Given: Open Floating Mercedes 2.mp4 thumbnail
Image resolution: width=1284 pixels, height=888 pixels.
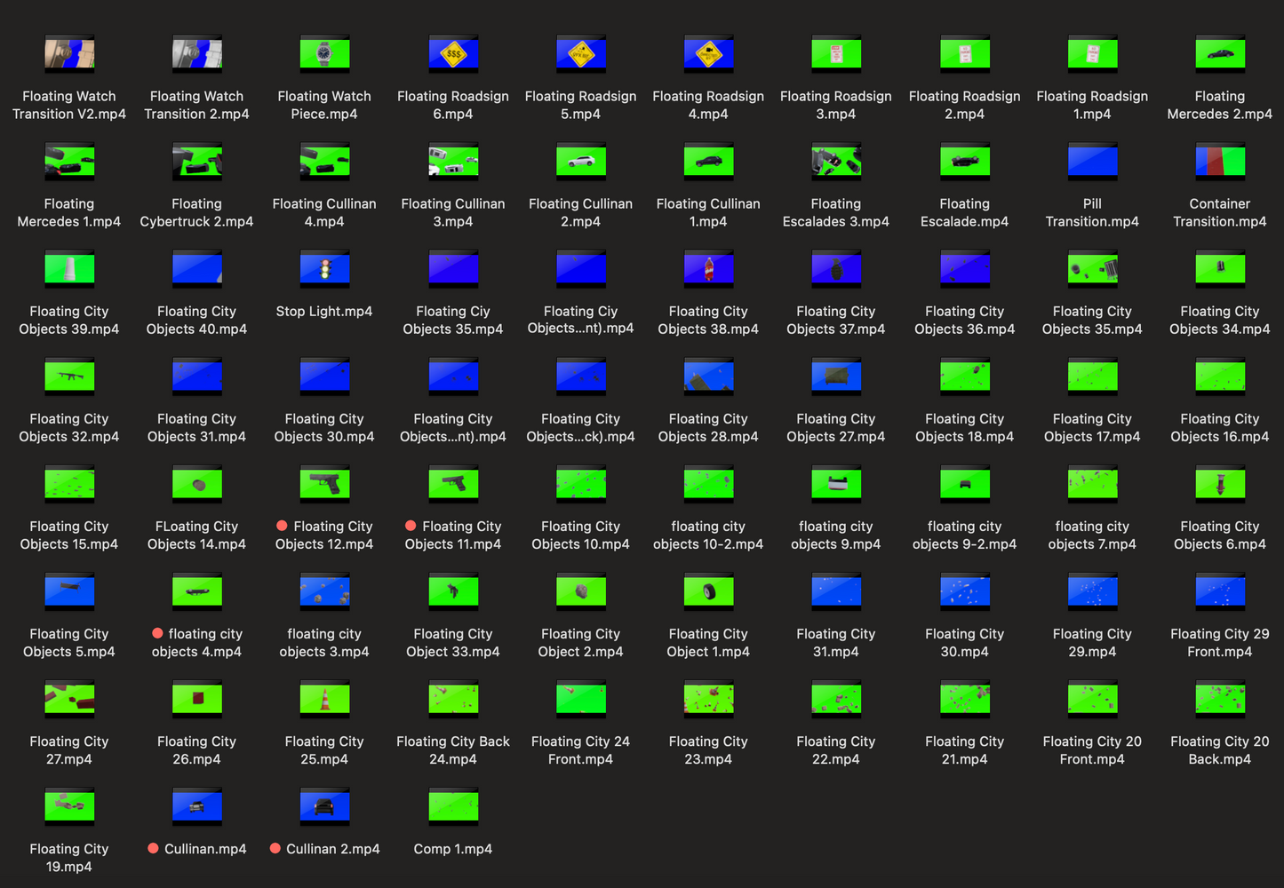Looking at the screenshot, I should [x=1219, y=54].
